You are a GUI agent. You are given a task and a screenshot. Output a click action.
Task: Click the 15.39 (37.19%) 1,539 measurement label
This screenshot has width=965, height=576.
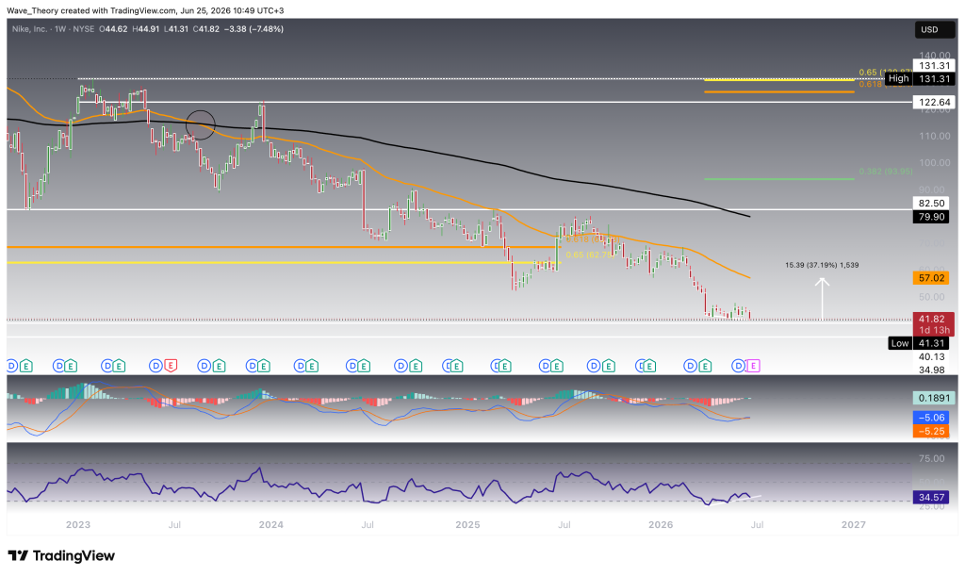click(x=822, y=265)
